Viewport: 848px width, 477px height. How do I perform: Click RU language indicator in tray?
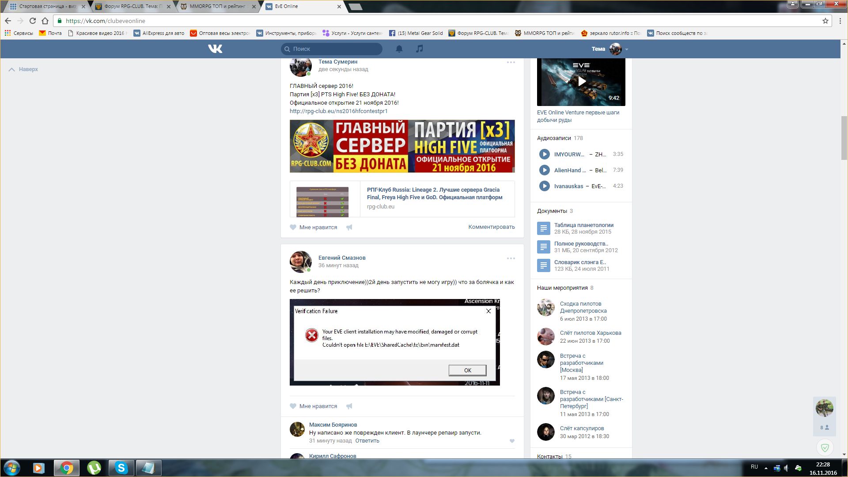click(x=754, y=467)
